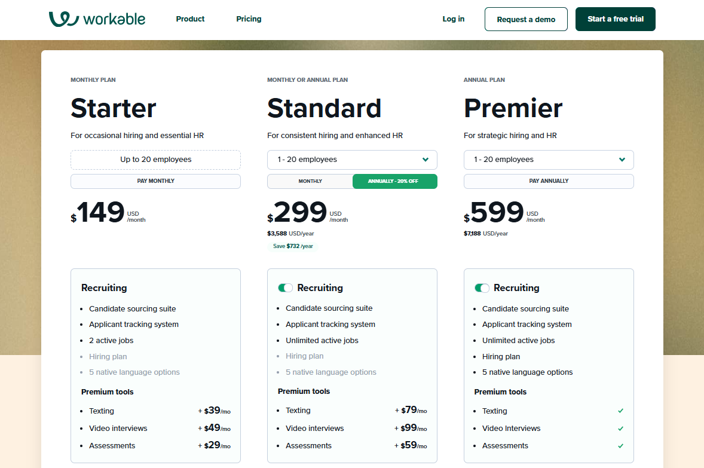
Task: Click Save $732 per year badge
Action: [x=293, y=246]
